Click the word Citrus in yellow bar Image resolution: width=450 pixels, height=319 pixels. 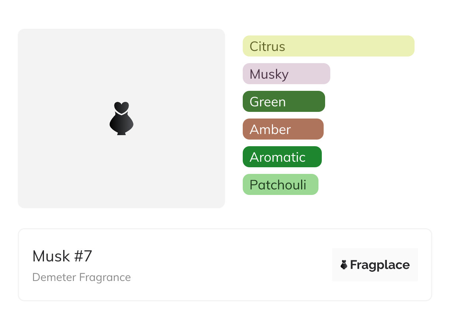[267, 47]
